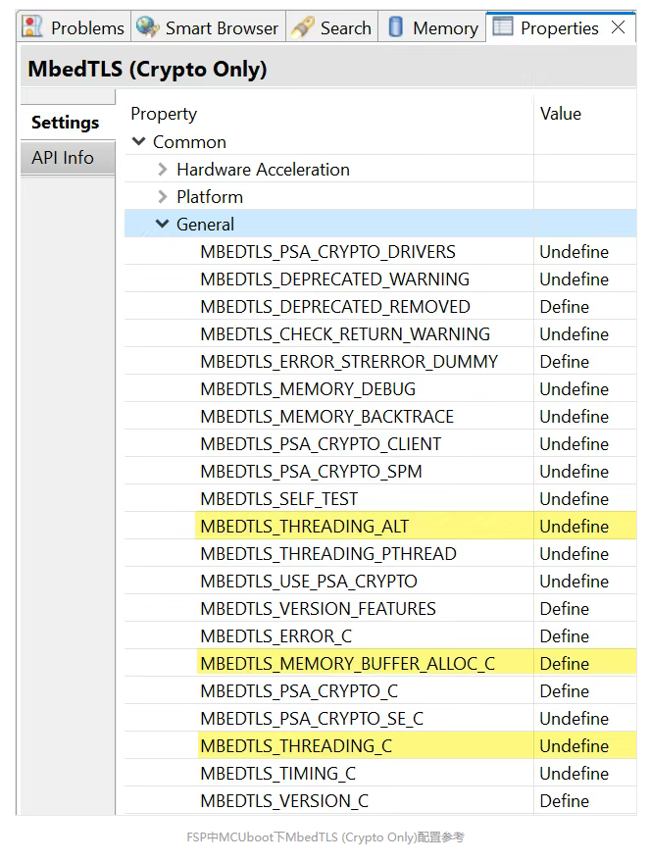Screen dimensions: 650x862
Task: Select MBEDTLS_MEMORY_DEBUG property
Action: 308,389
